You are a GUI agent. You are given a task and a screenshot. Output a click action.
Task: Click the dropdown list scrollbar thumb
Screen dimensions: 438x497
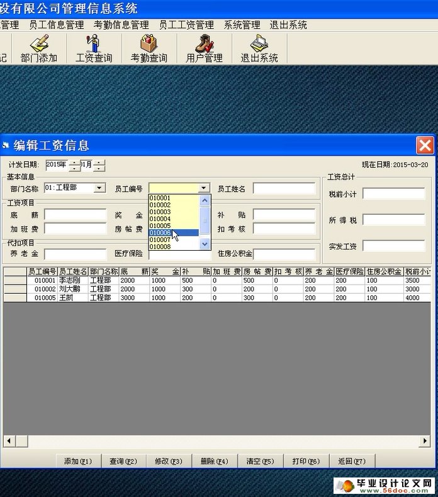click(205, 220)
